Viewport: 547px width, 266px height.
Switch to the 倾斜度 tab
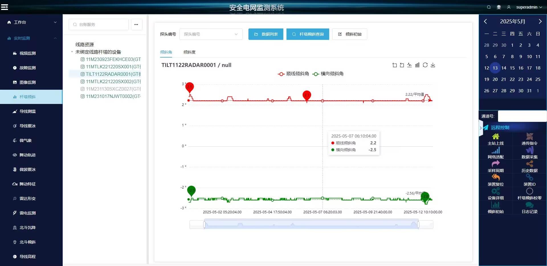point(189,52)
